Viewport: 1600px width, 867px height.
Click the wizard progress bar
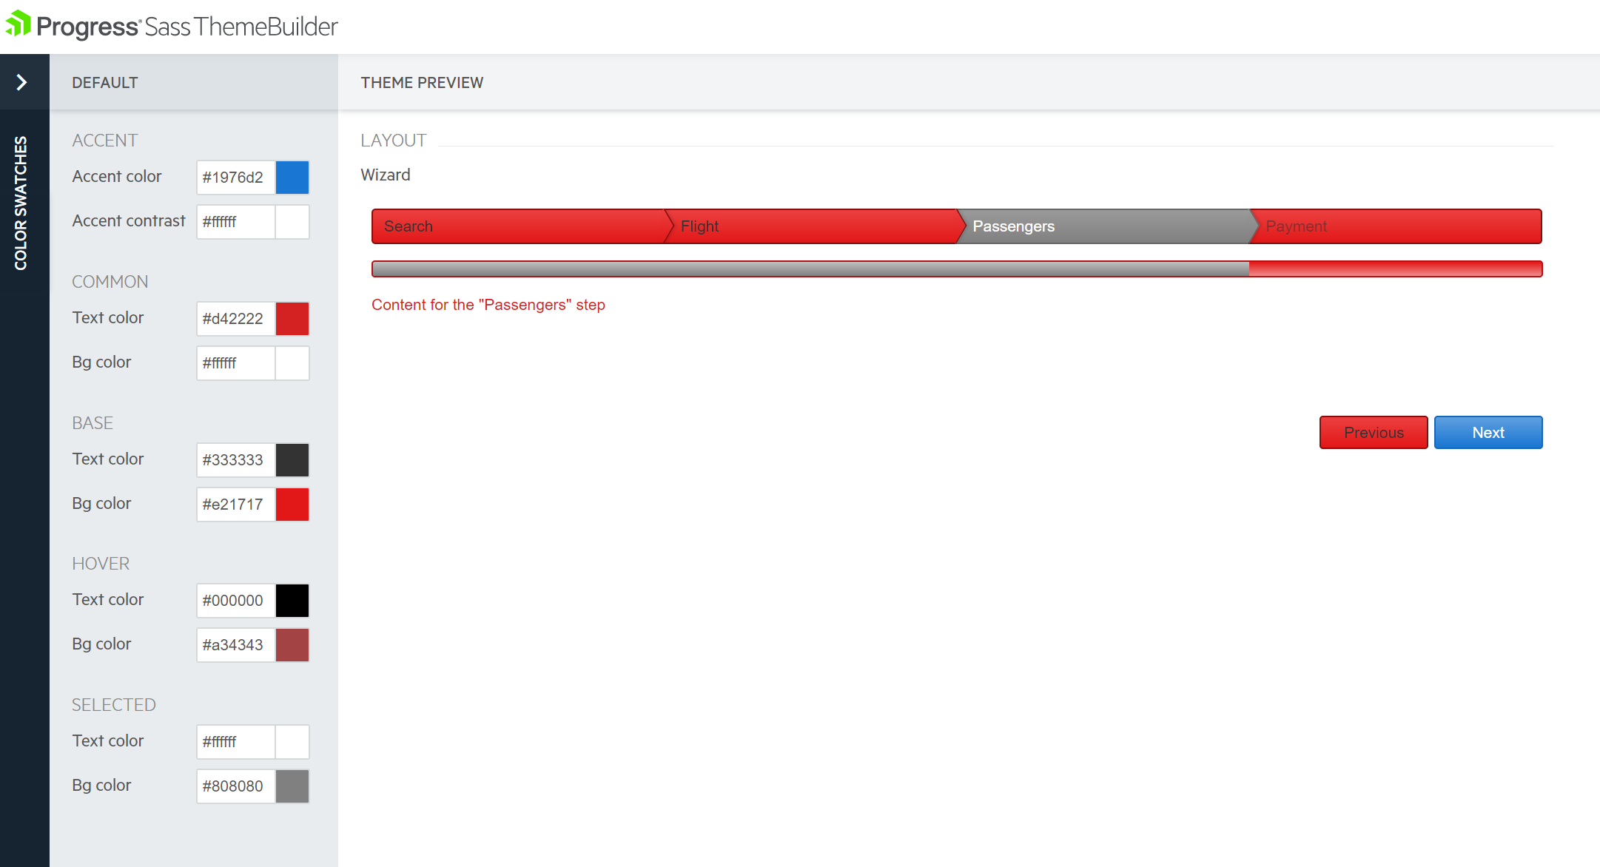coord(956,269)
